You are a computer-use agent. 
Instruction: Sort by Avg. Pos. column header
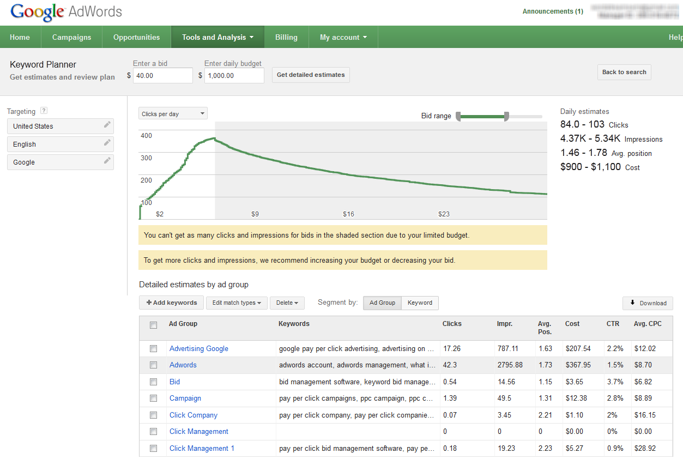click(545, 328)
